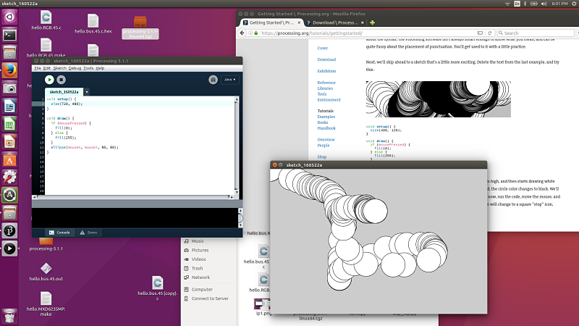579x326 pixels.
Task: Switch to the Console tab in Processing
Action: tap(59, 233)
